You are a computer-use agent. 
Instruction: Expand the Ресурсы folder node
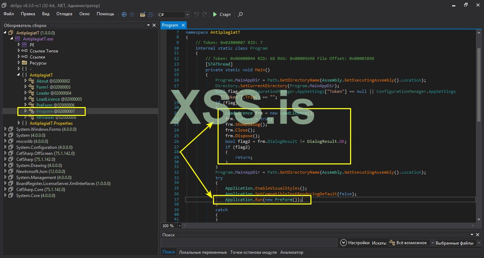[x=19, y=63]
